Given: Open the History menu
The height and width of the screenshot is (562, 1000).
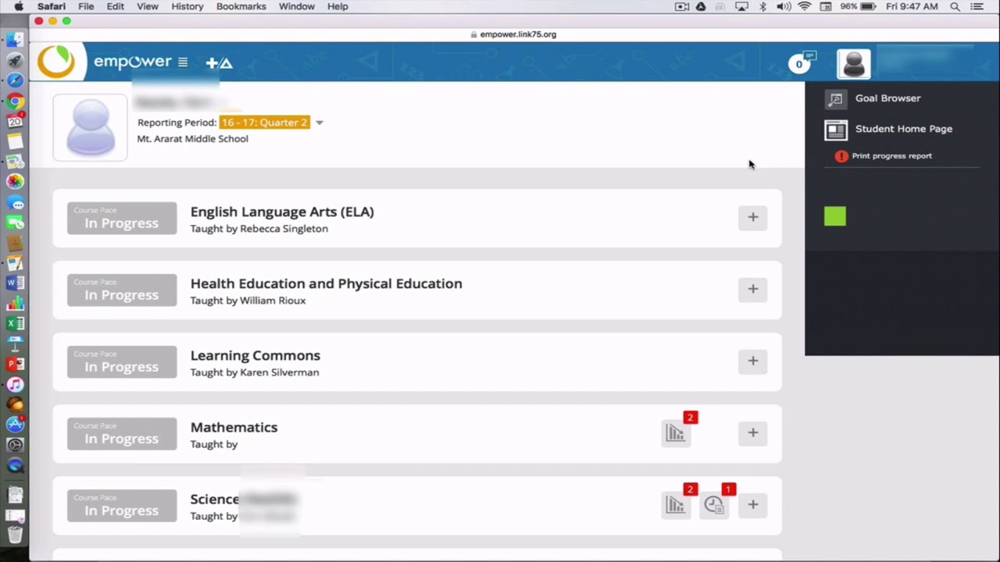Looking at the screenshot, I should (187, 6).
